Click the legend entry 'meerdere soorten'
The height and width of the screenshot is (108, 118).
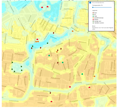pos(99,23)
